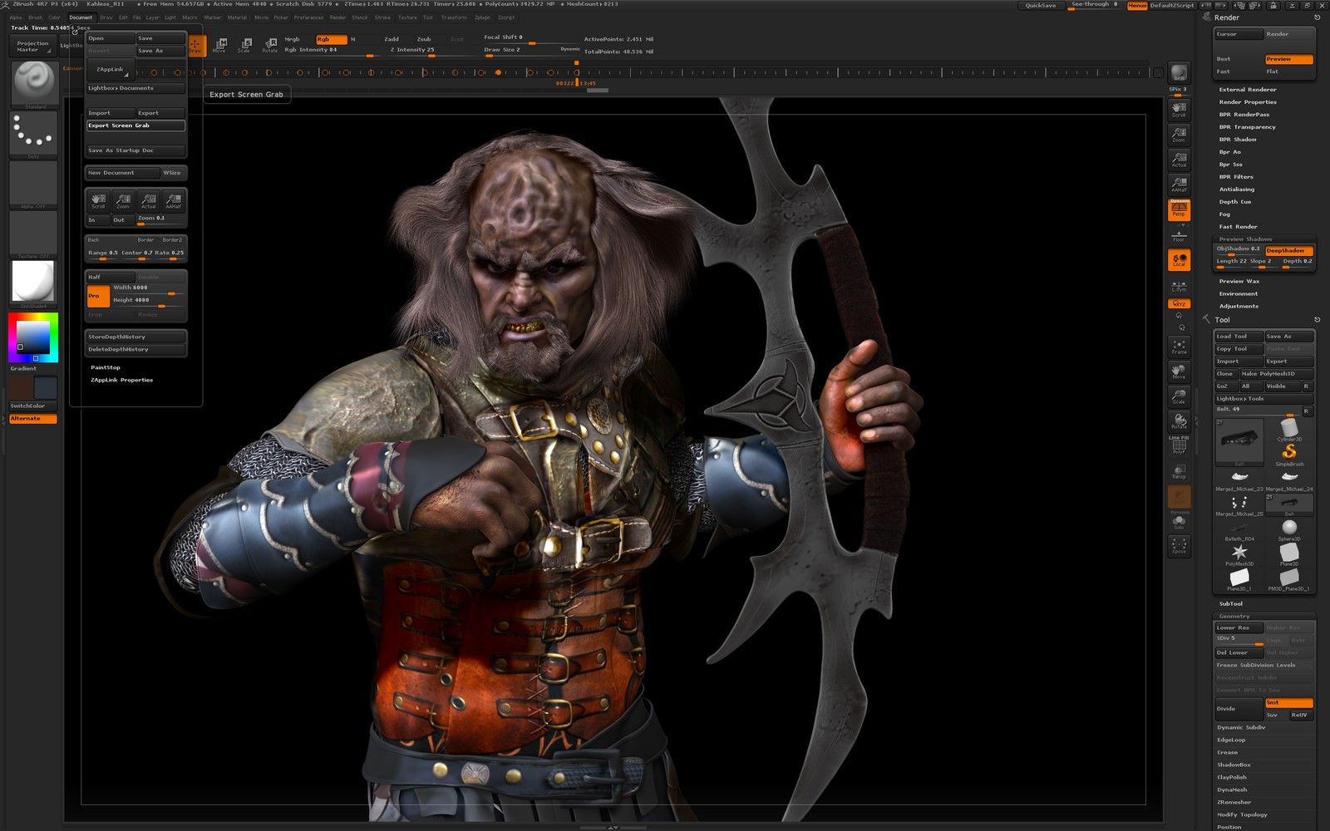Select Draw mode in top shelf
The height and width of the screenshot is (831, 1330).
point(195,45)
